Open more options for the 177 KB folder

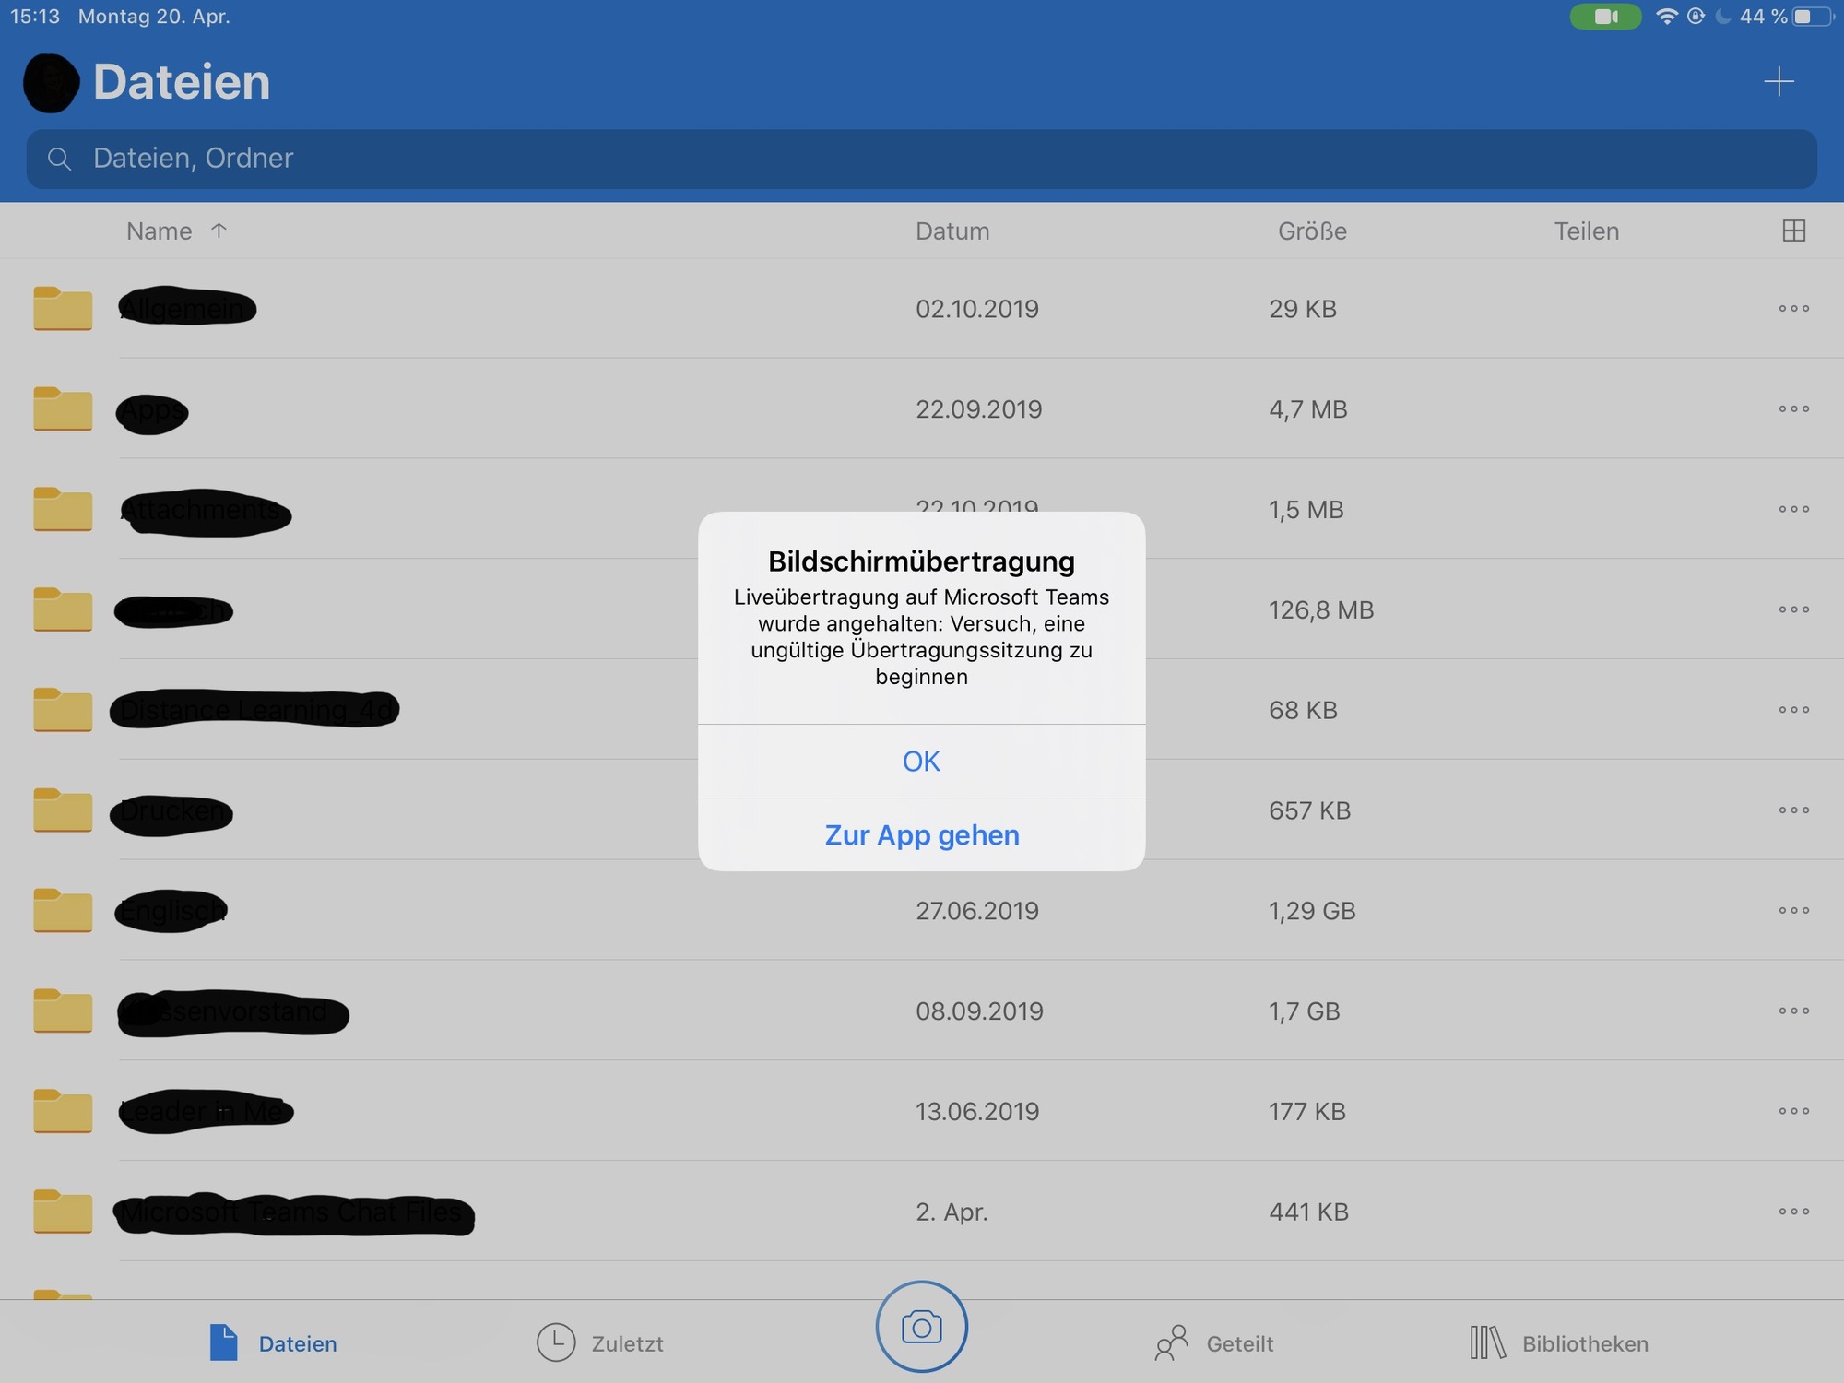[1793, 1112]
